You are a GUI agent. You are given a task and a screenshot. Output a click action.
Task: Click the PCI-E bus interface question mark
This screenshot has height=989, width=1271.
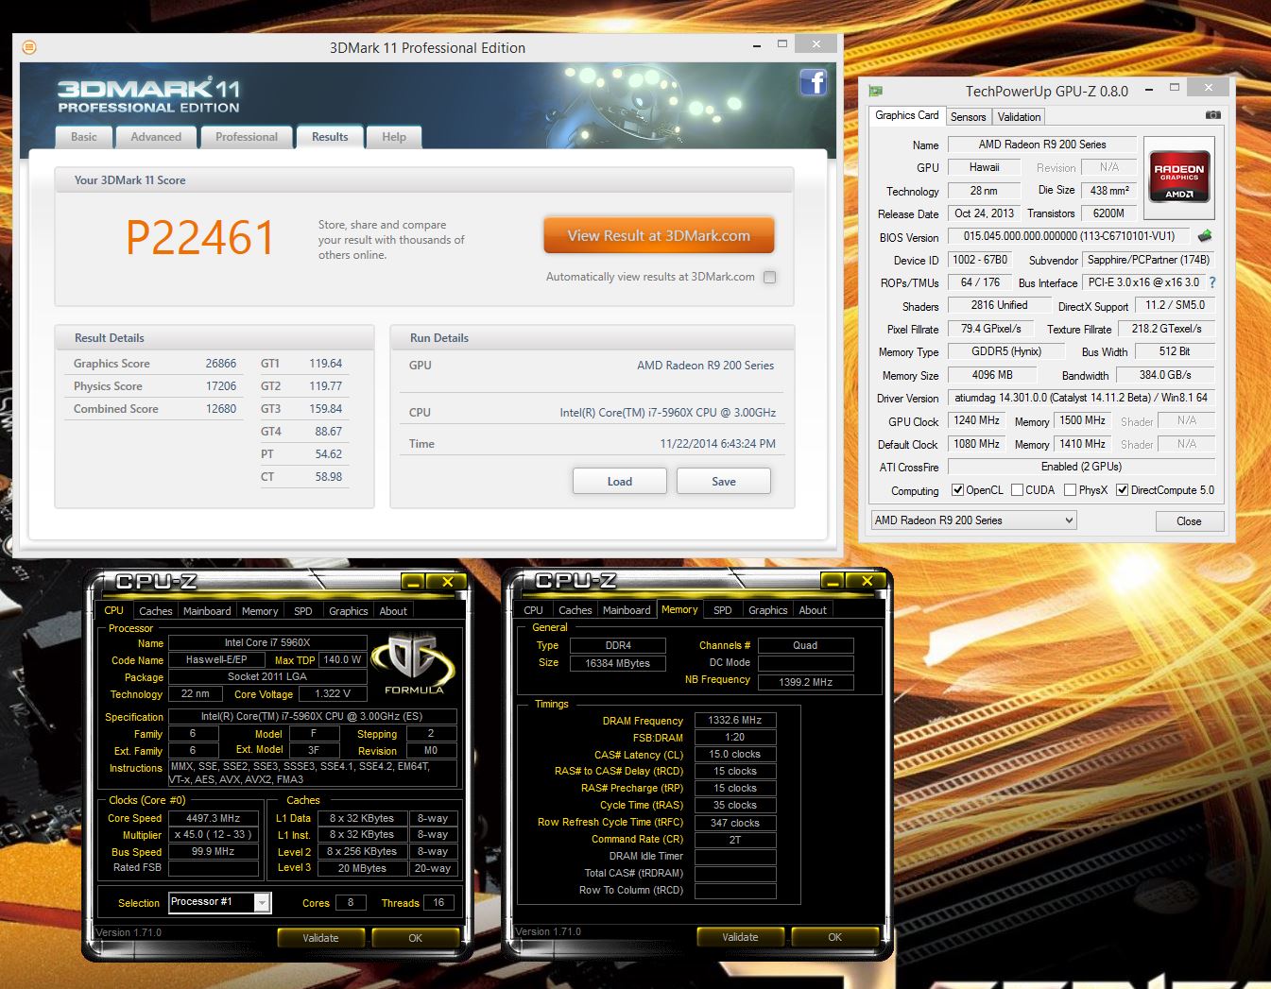tap(1212, 282)
